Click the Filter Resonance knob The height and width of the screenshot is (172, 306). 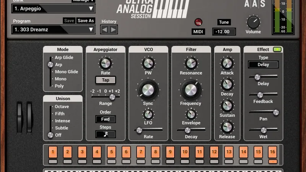coord(191,63)
